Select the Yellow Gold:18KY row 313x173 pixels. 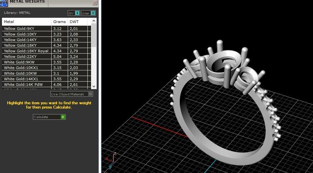(x=46, y=45)
